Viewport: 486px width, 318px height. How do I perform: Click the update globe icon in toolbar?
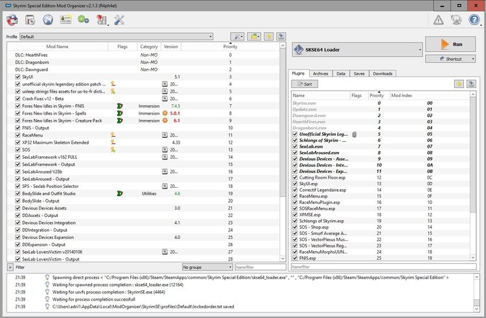456,20
